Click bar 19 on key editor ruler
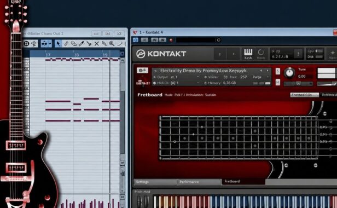 pos(105,55)
